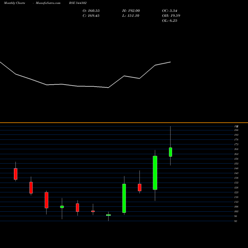Click the white moving-average line endpoint
Viewport: 248px width, 248px height.
(170, 62)
